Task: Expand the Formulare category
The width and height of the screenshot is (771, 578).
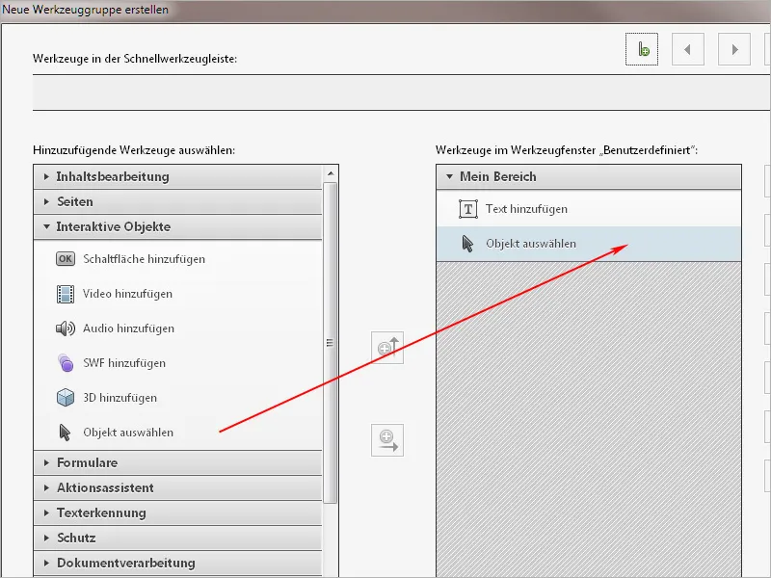Action: point(177,462)
